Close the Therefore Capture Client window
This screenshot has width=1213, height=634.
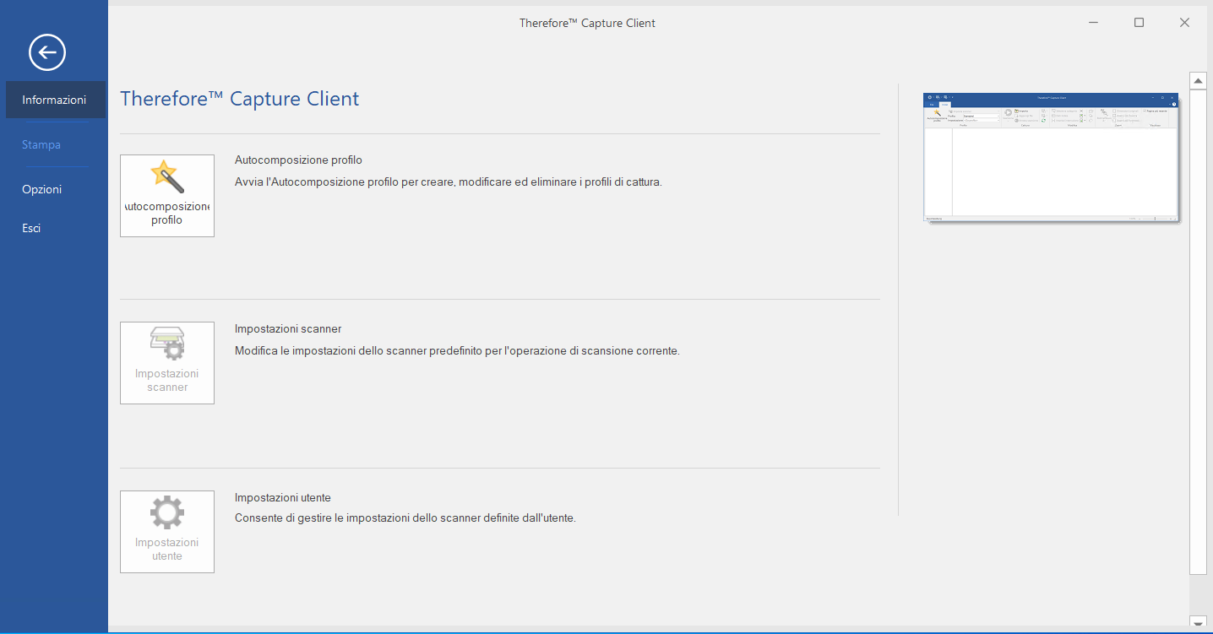[1184, 23]
